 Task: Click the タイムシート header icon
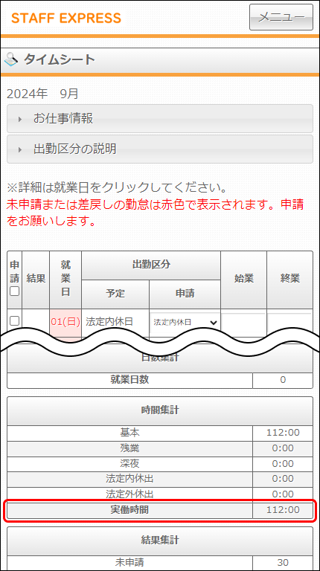[12, 59]
